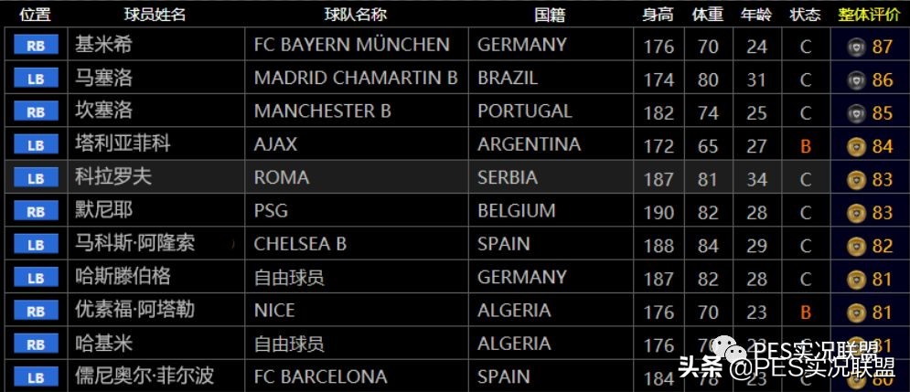This screenshot has height=392, width=910.
Task: Select player name 科拉罗夫
Action: pyautogui.click(x=113, y=177)
